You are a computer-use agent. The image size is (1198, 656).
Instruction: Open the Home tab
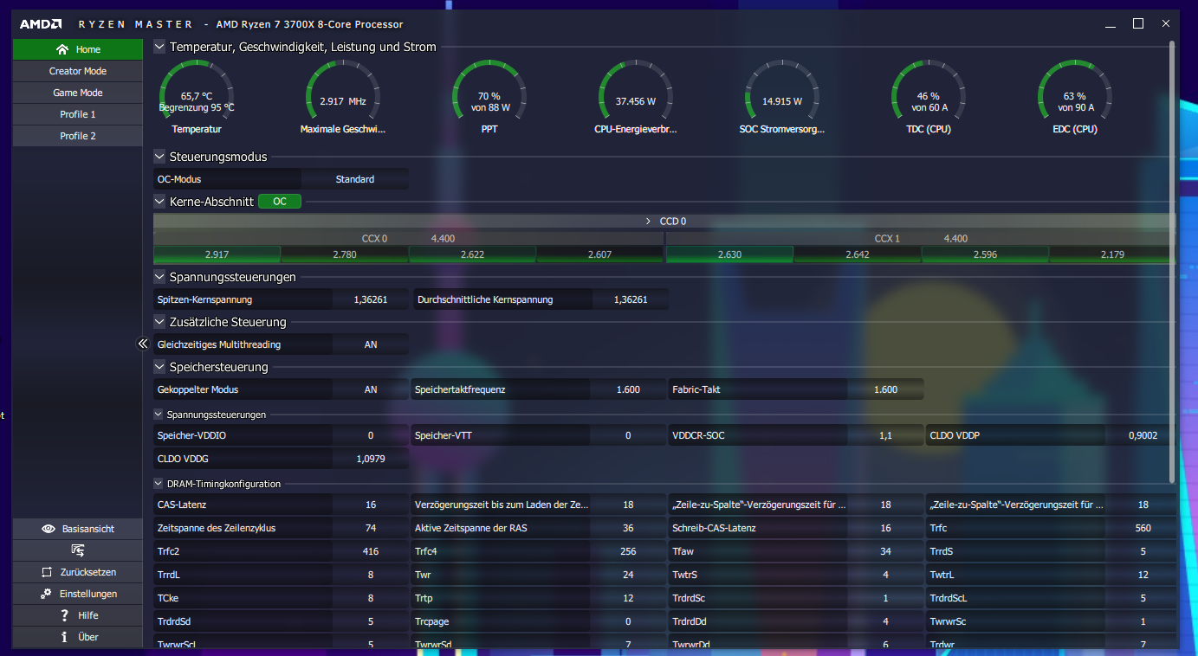coord(77,49)
